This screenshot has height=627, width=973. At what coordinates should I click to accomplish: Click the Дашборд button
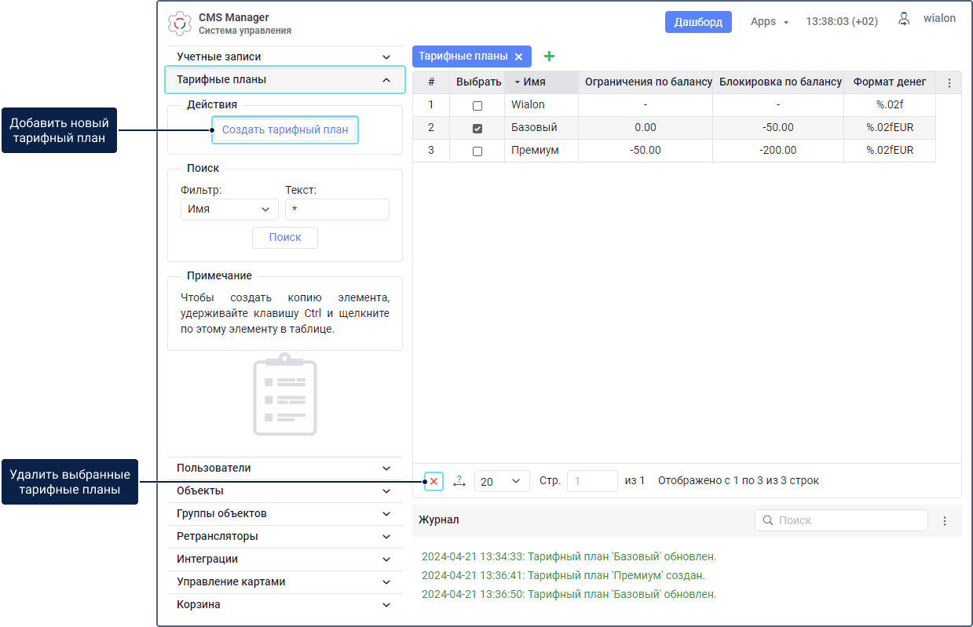pyautogui.click(x=698, y=22)
